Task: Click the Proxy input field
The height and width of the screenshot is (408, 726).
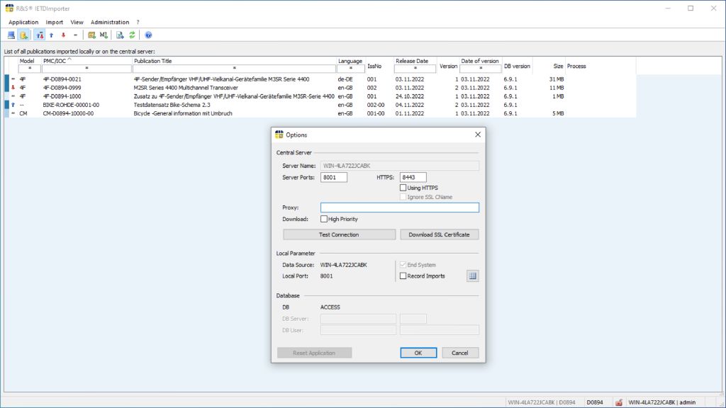Action: click(x=400, y=208)
